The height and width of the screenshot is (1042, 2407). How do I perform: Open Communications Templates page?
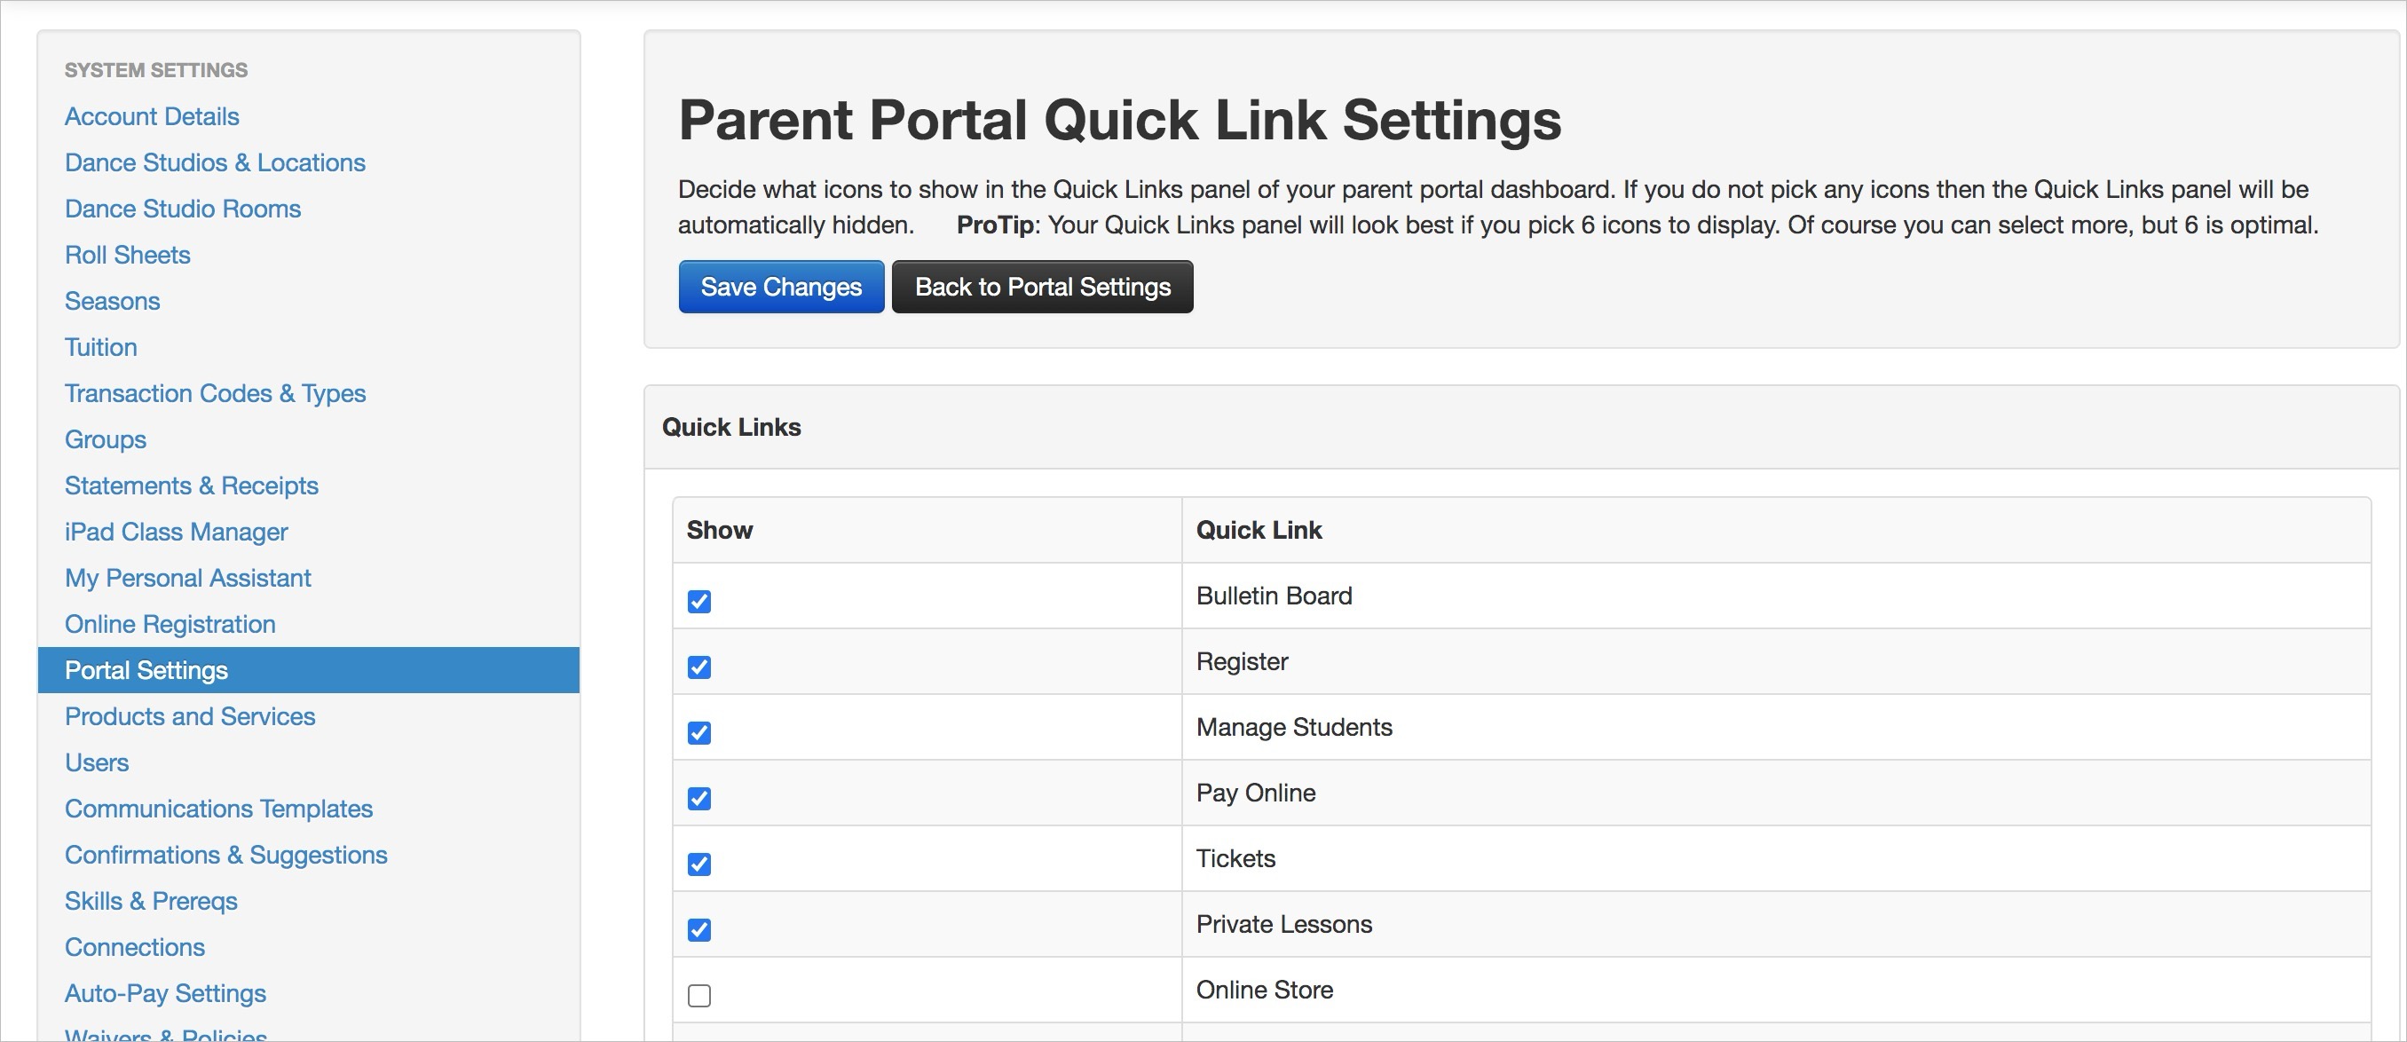[x=218, y=809]
